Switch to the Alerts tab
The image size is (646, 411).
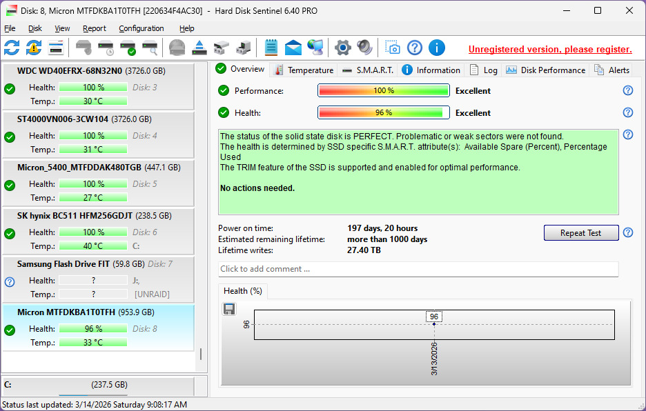(611, 70)
